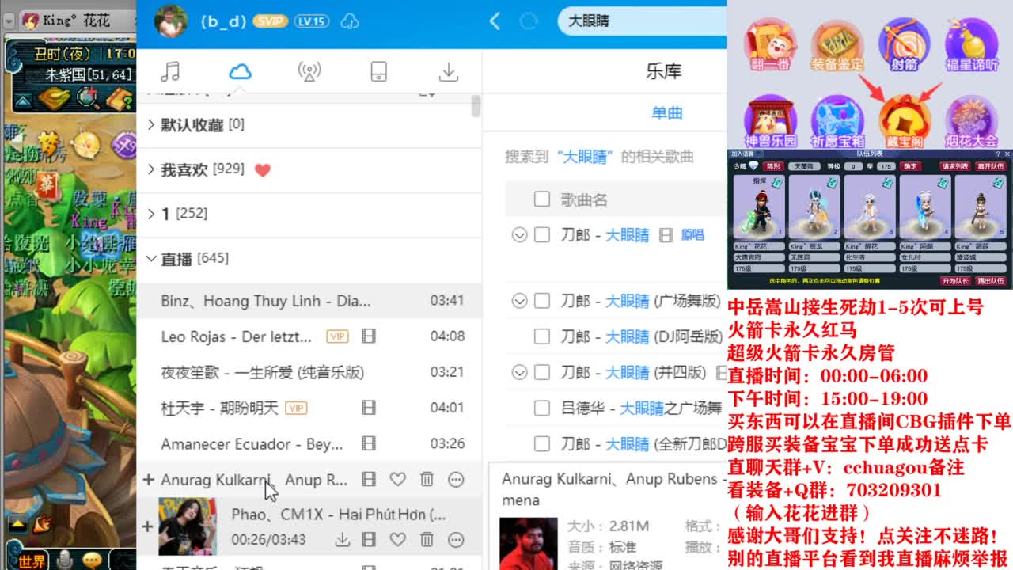Open the 祈愿宝箱 treasure chest icon
This screenshot has height=570, width=1013.
tap(837, 122)
